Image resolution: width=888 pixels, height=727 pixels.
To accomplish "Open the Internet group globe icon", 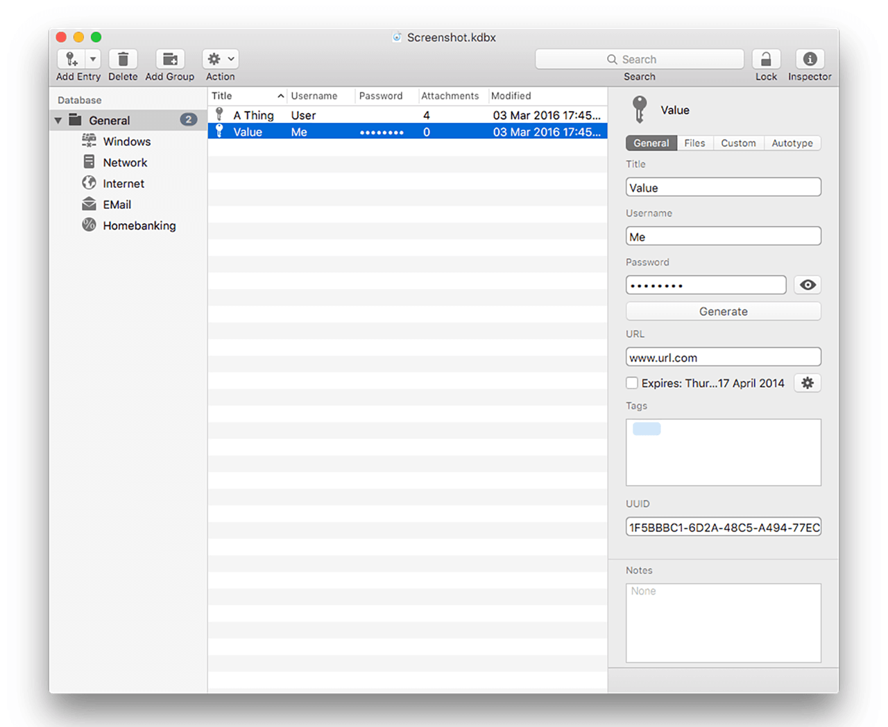I will 89,183.
